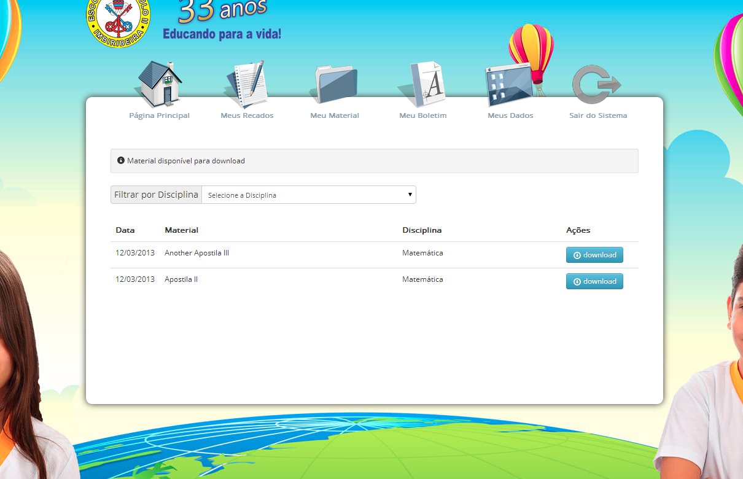Screen dimensions: 743x479
Task: Choose the Sair do Sistema menu label
Action: pos(598,115)
